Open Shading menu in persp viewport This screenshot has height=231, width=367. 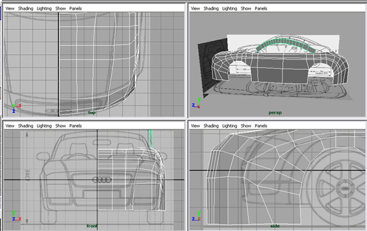[211, 9]
